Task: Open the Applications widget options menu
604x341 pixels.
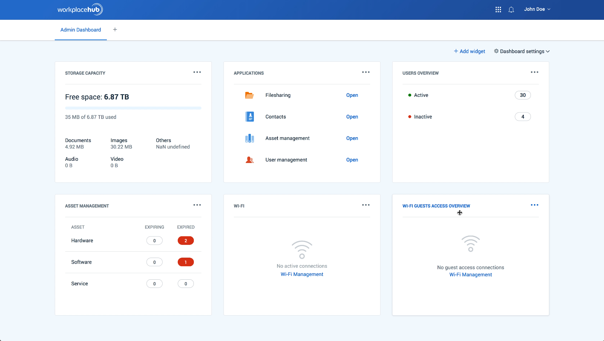Action: 366,72
